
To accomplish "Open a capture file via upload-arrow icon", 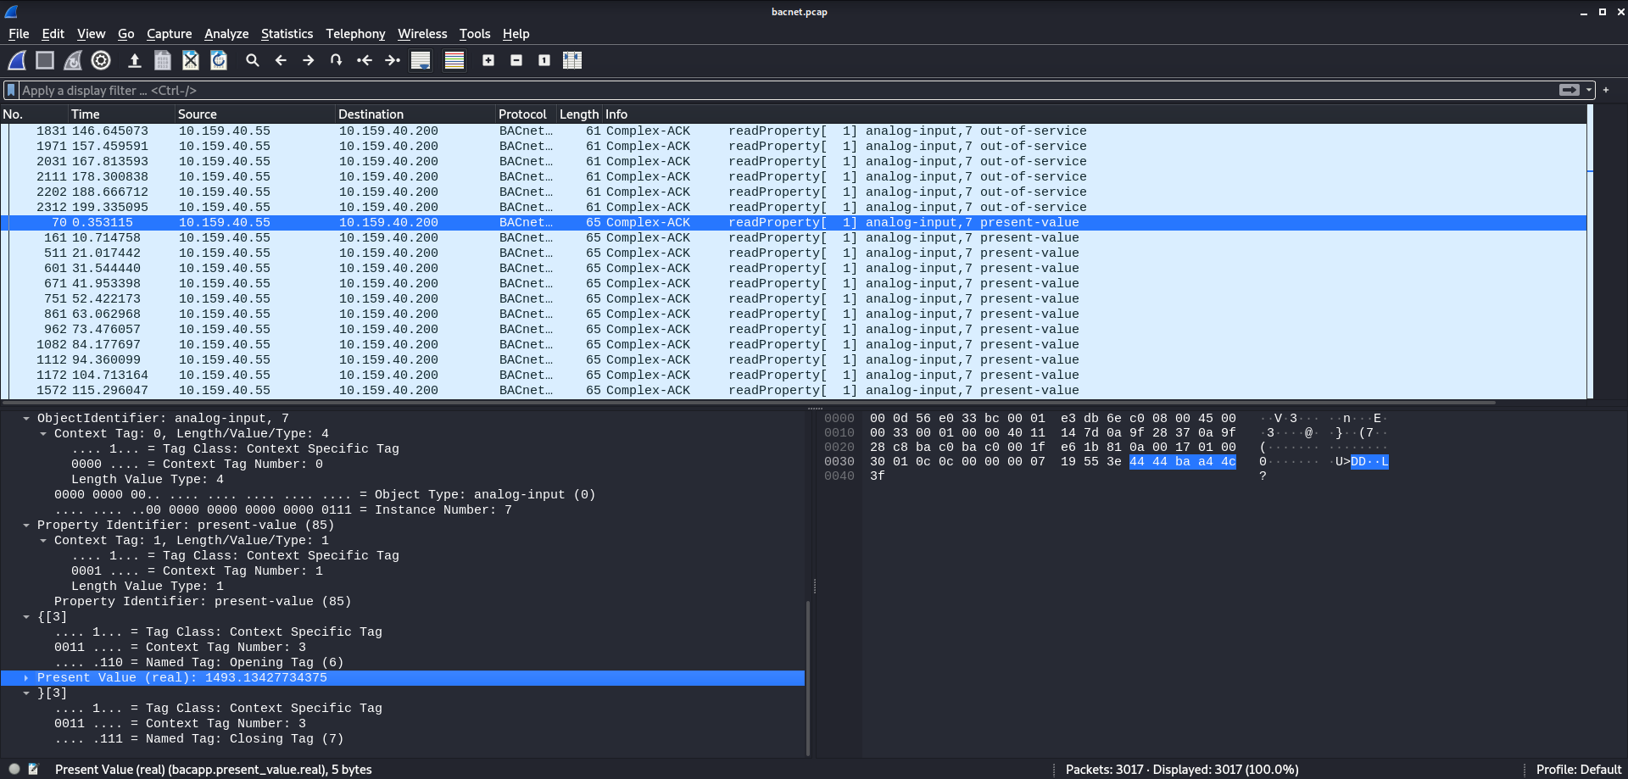I will click(134, 60).
